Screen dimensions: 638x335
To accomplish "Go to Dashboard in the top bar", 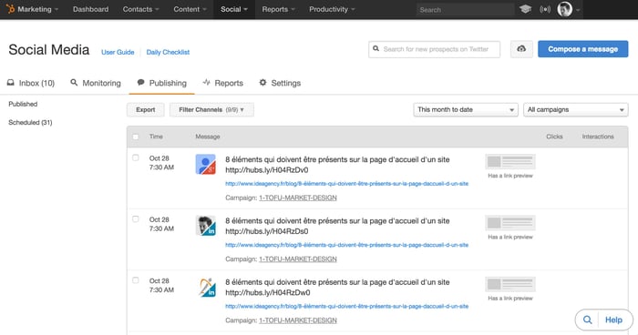I will [91, 9].
